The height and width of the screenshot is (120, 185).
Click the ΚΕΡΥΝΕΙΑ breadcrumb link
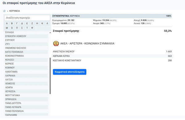pos(14,11)
